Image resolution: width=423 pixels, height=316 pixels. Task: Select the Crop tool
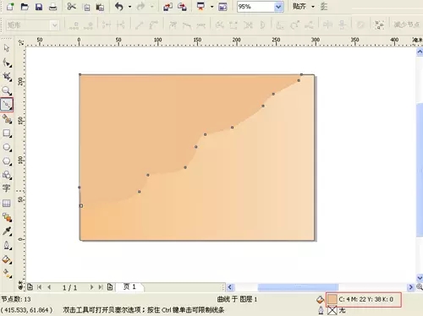point(7,76)
